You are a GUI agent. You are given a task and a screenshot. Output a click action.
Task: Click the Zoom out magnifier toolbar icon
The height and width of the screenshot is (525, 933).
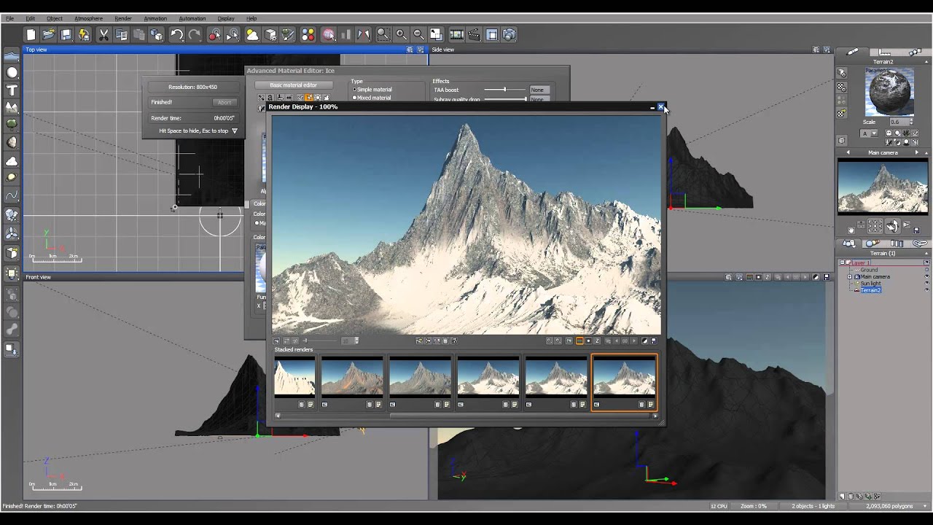[x=418, y=34]
